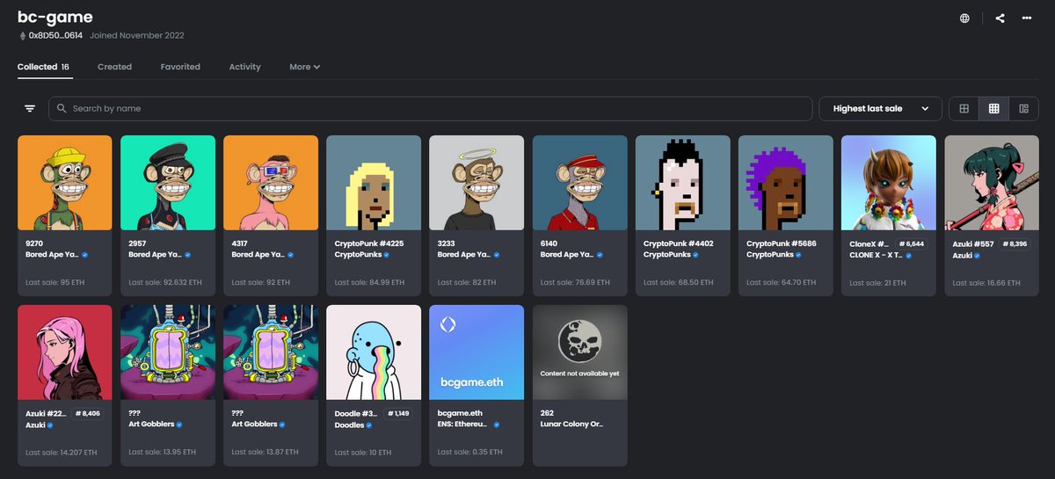1055x479 pixels.
Task: Switch to large grid view
Action: pos(964,108)
